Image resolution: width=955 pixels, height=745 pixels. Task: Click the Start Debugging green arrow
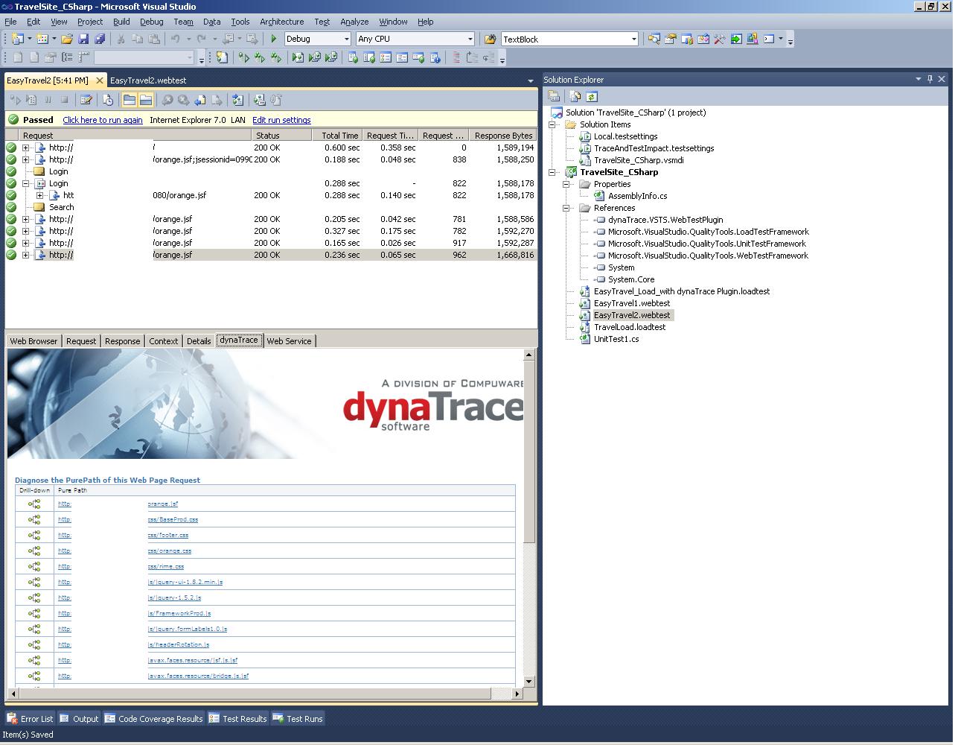click(x=273, y=39)
